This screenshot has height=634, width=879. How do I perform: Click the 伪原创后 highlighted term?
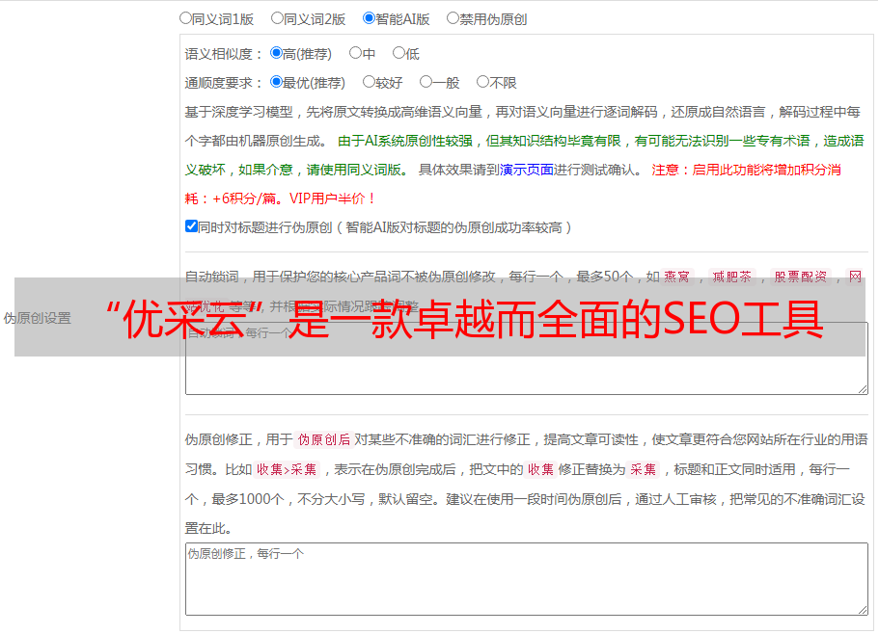pos(324,439)
